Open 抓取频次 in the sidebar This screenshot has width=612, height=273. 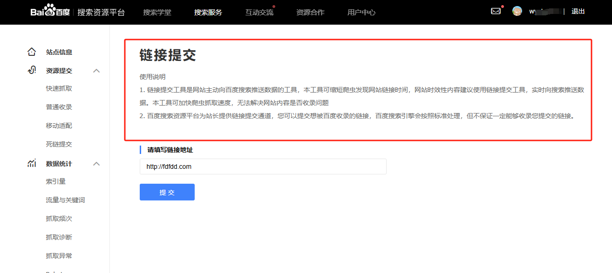pos(59,219)
